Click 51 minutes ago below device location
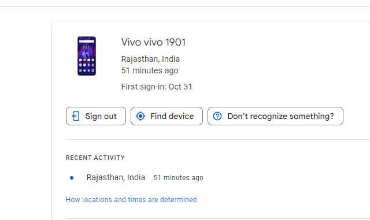The height and width of the screenshot is (220, 370). [x=150, y=70]
